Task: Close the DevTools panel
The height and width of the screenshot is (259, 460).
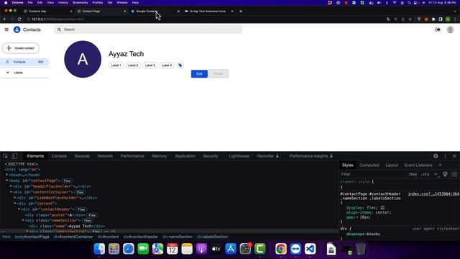Action: (x=454, y=156)
